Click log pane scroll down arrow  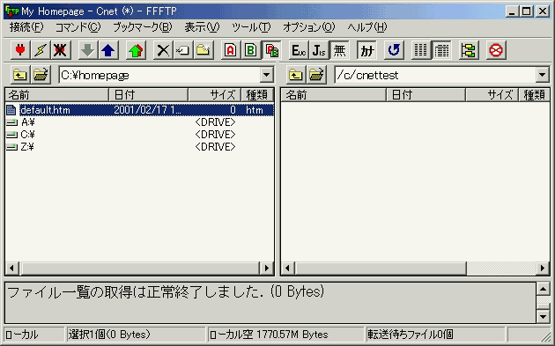(543, 316)
